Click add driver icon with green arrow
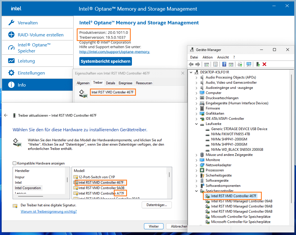The image size is (296, 235). pos(258,64)
